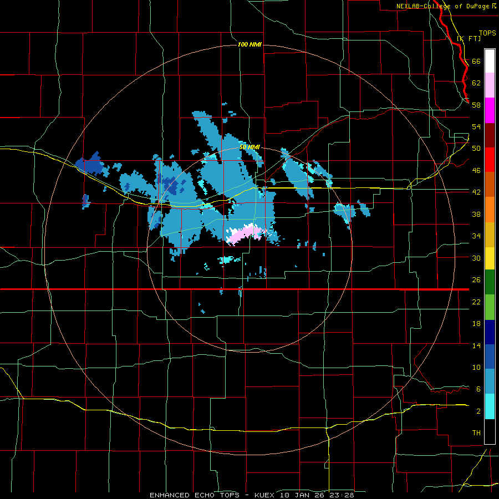Viewport: 499px width, 499px height.
Task: Click the Enhanced Echo Tops KUEX timestamp caption
Action: pyautogui.click(x=252, y=495)
